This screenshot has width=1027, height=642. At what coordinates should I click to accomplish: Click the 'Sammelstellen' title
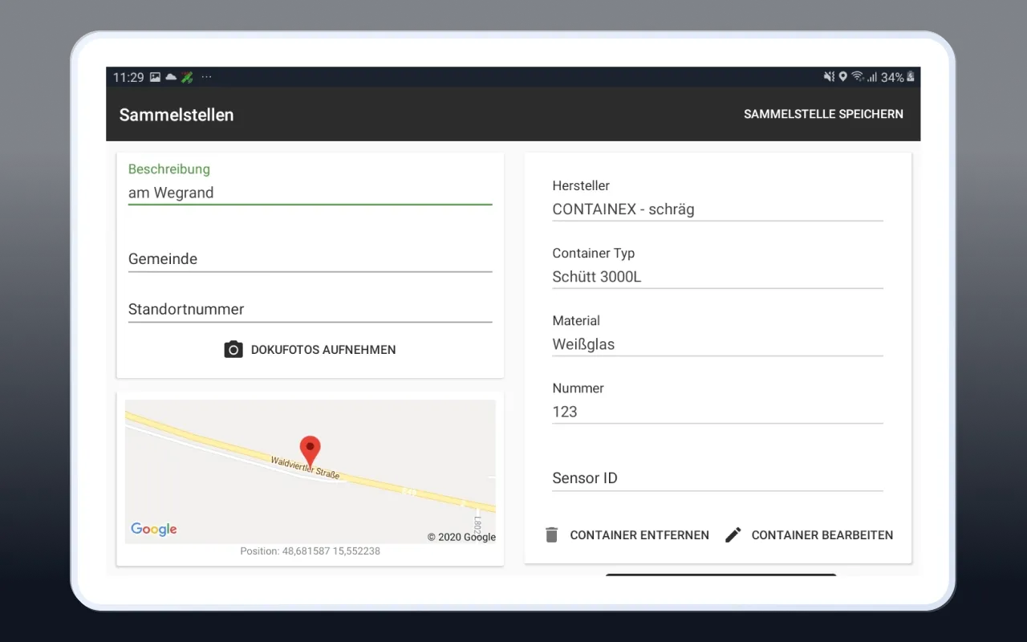[177, 115]
